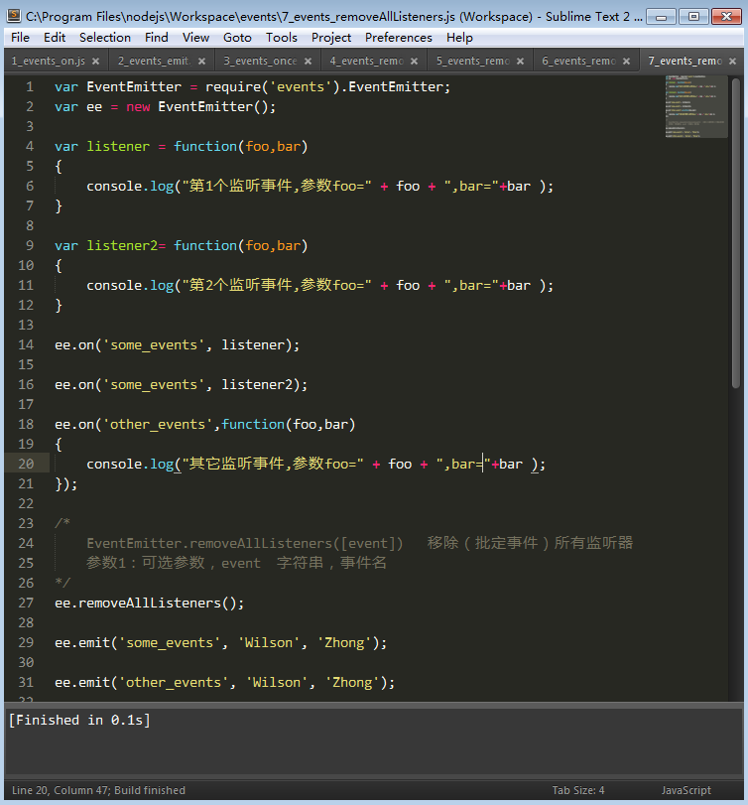Image resolution: width=748 pixels, height=805 pixels.
Task: Open the Preferences menu
Action: point(399,38)
